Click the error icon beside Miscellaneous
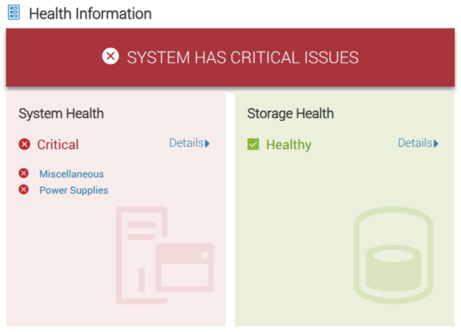The width and height of the screenshot is (461, 332). (x=24, y=173)
